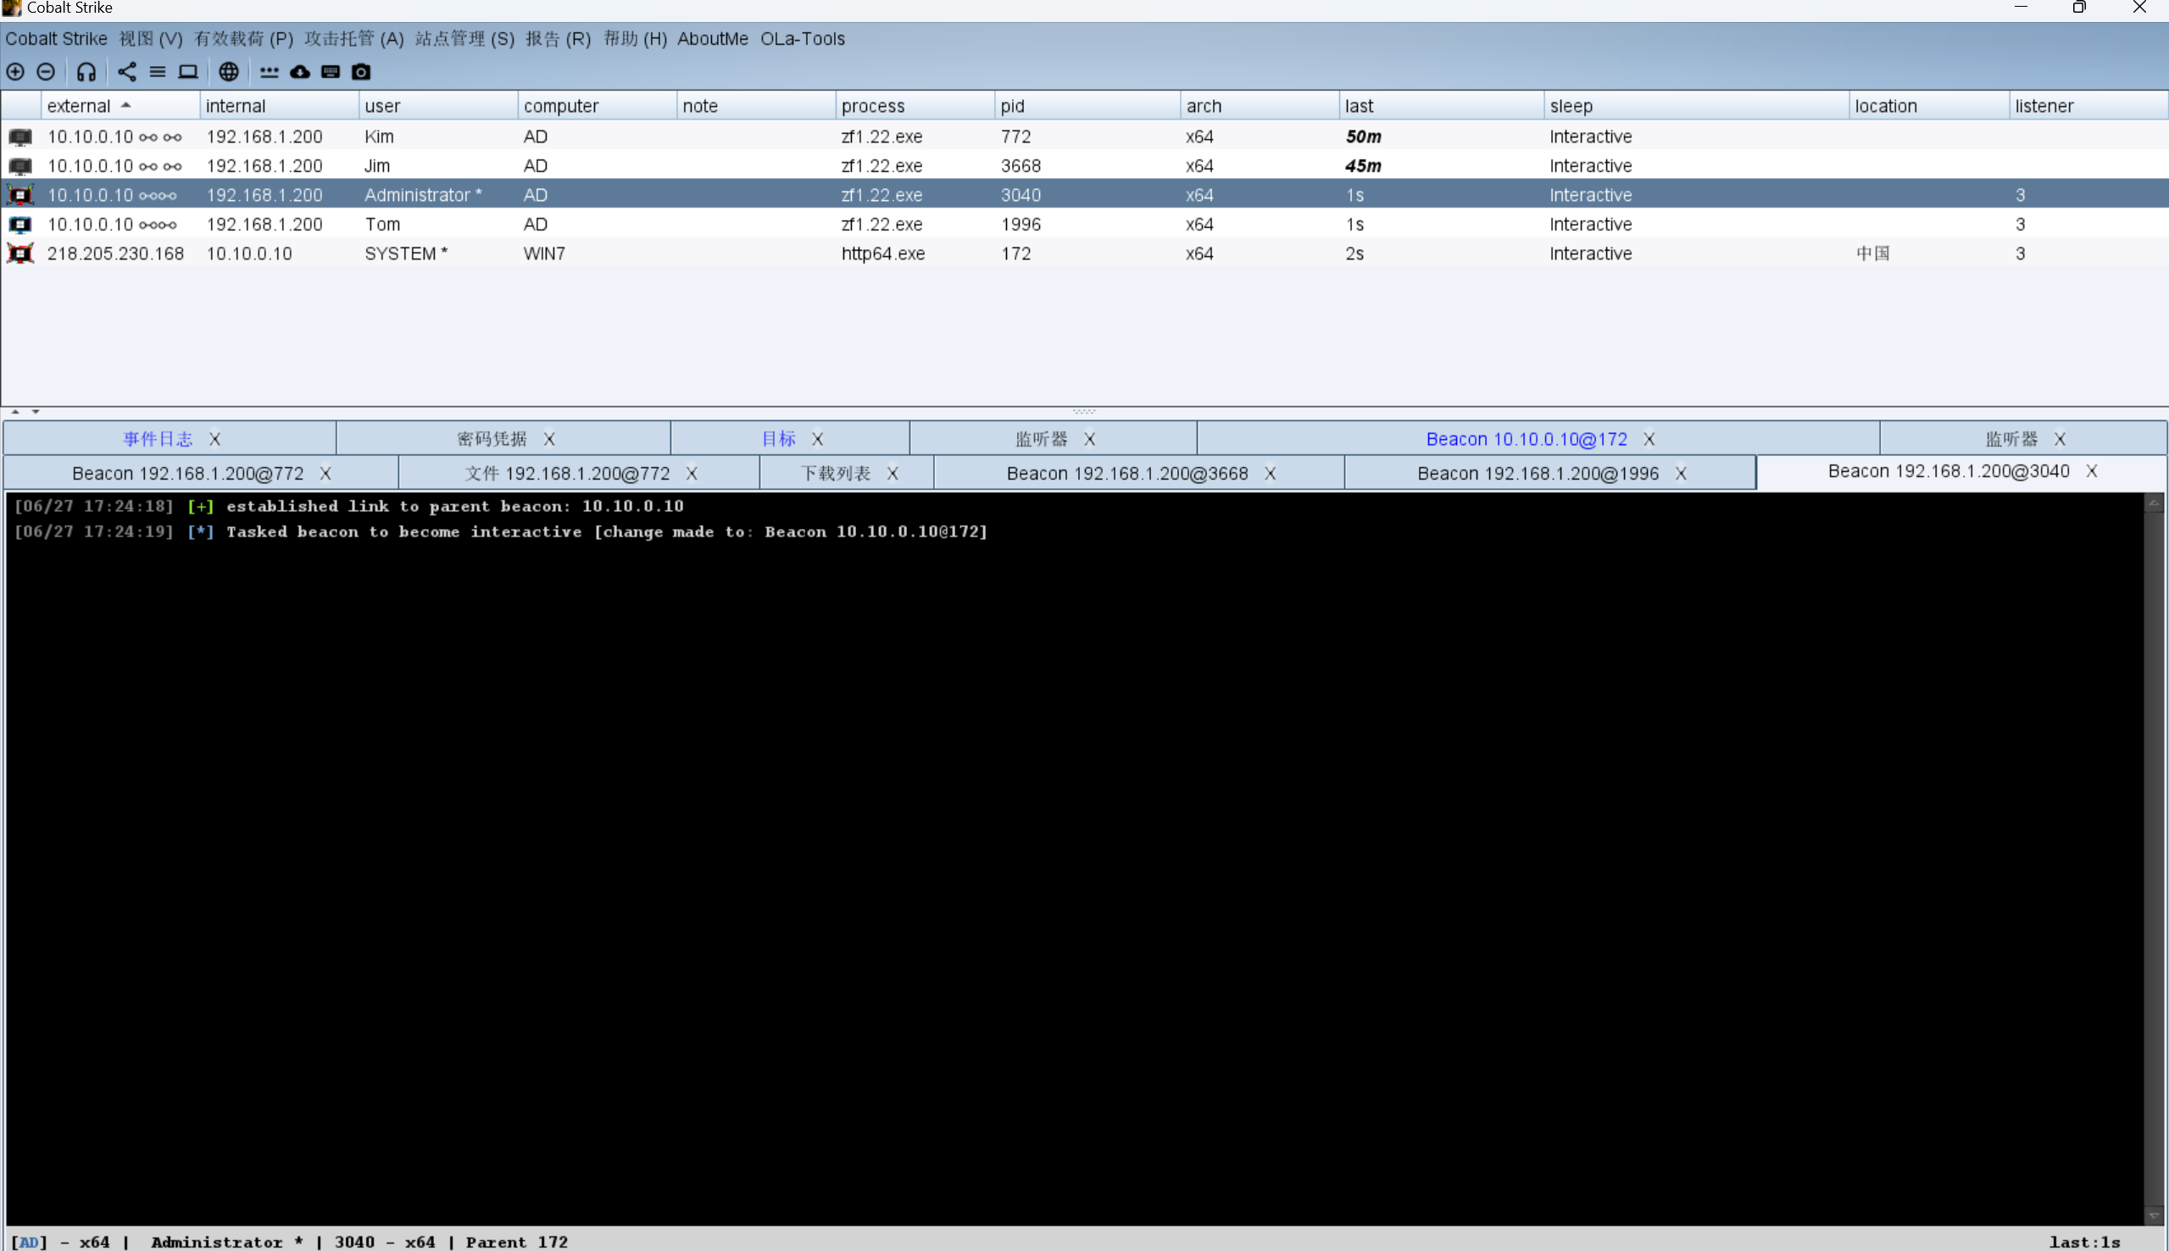The image size is (2169, 1251).
Task: Open the 视图 (V) menu
Action: pyautogui.click(x=151, y=39)
